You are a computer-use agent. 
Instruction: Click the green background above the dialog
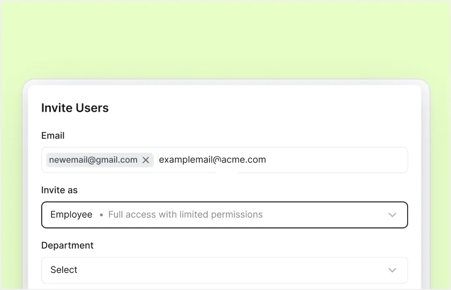pyautogui.click(x=225, y=37)
